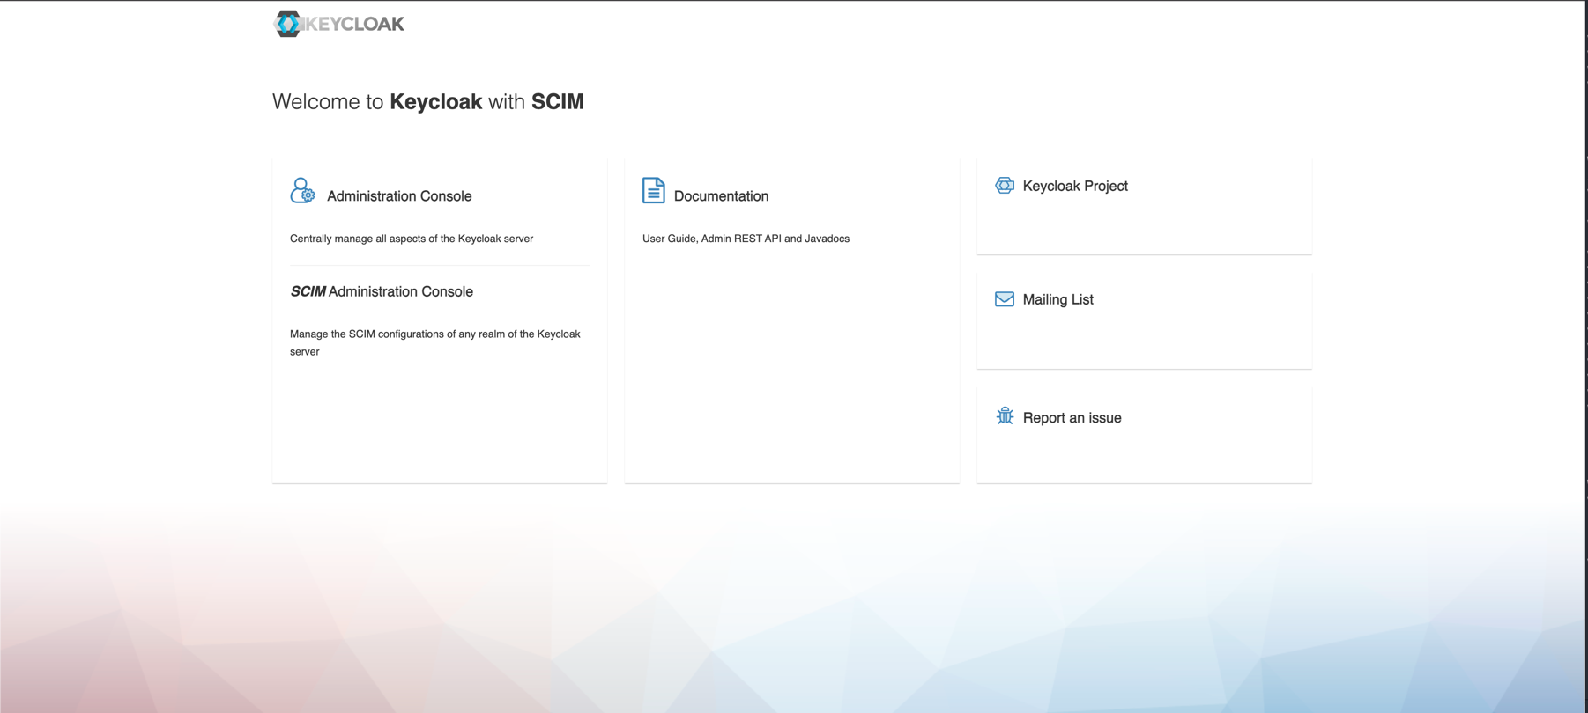Open the Documentation link
Viewport: 1588px width, 713px height.
tap(721, 196)
